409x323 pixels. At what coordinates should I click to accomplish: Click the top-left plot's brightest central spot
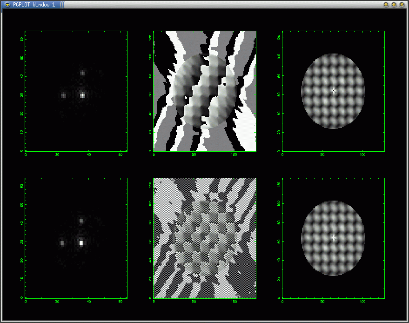click(82, 95)
